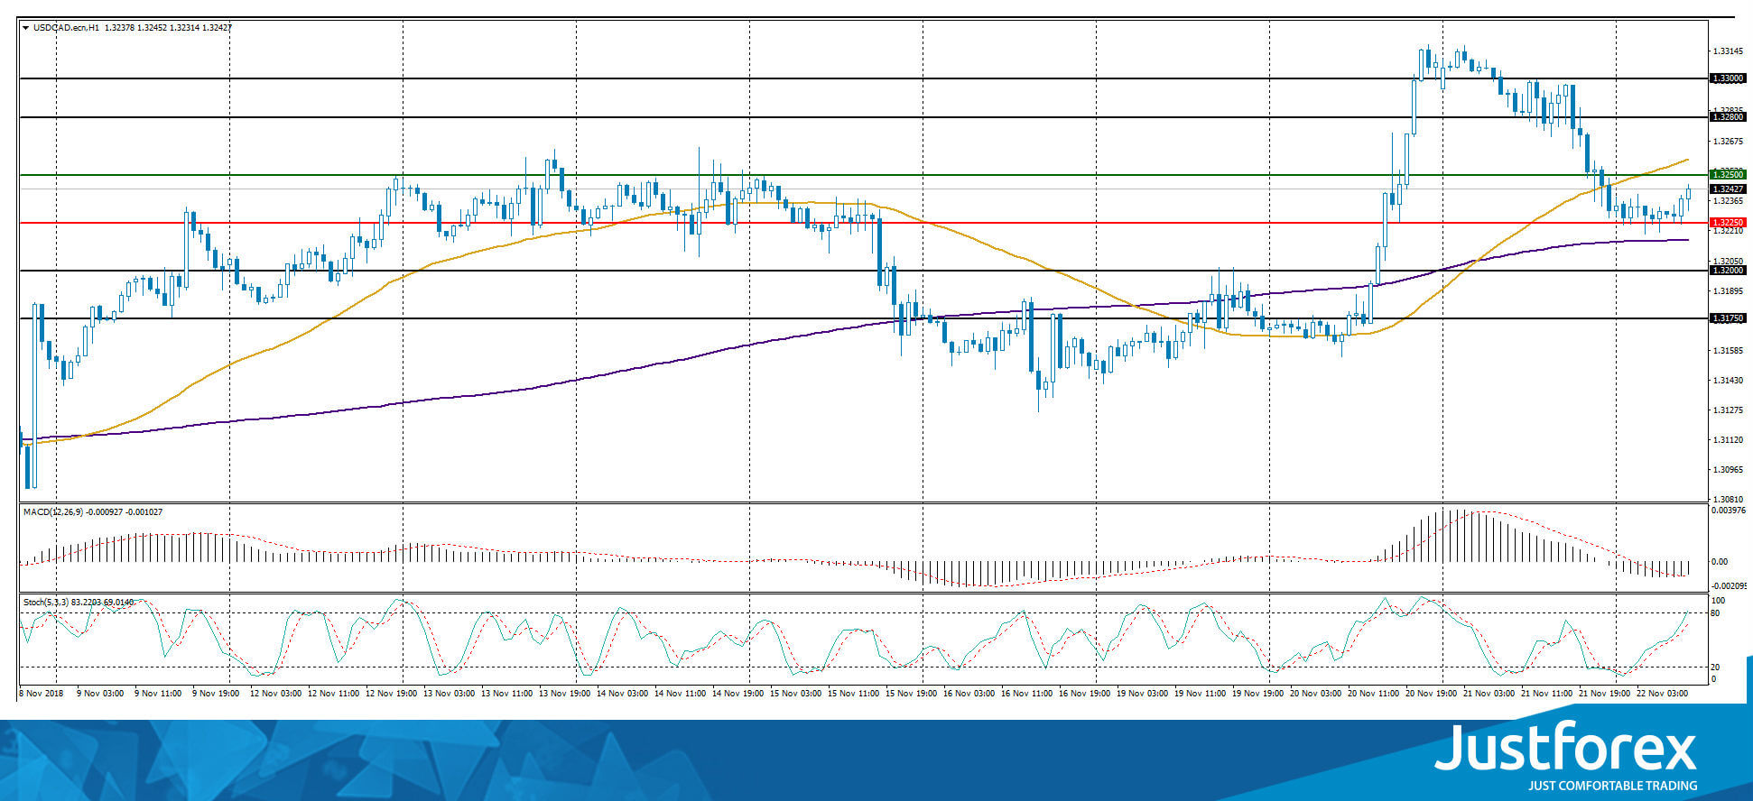Click the 20 Nov 03:00 time axis label
Viewport: 1753px width, 801px height.
1315,694
